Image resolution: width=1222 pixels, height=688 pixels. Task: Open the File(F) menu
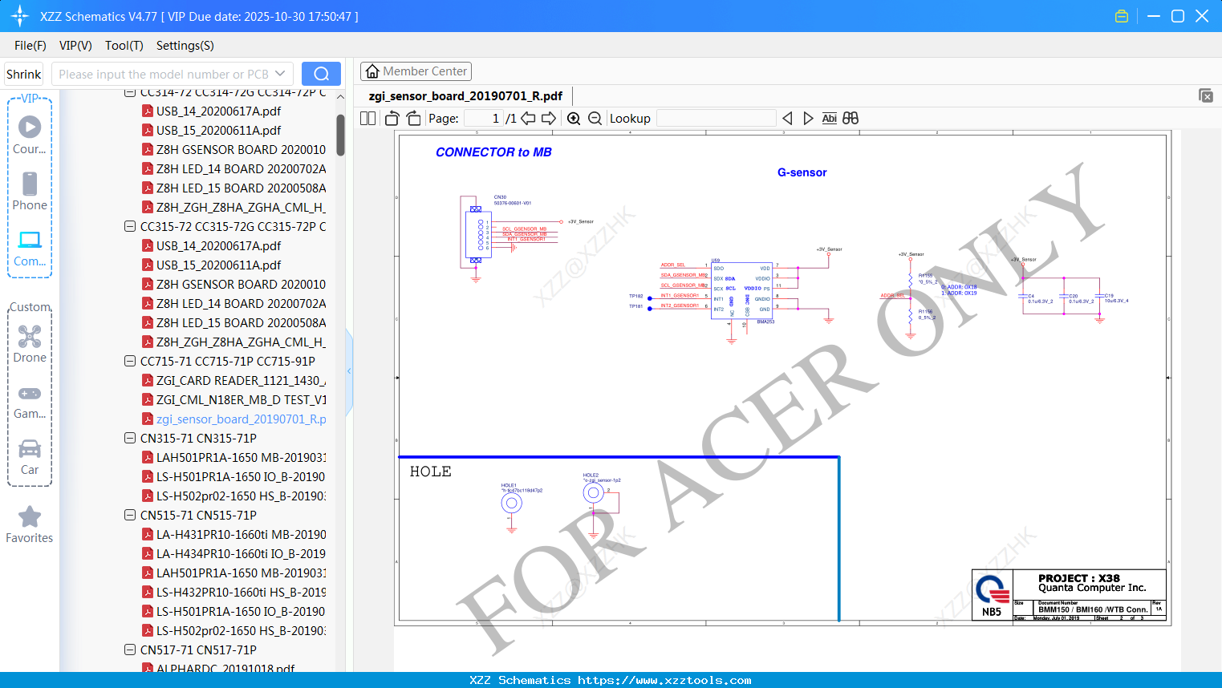pos(30,46)
